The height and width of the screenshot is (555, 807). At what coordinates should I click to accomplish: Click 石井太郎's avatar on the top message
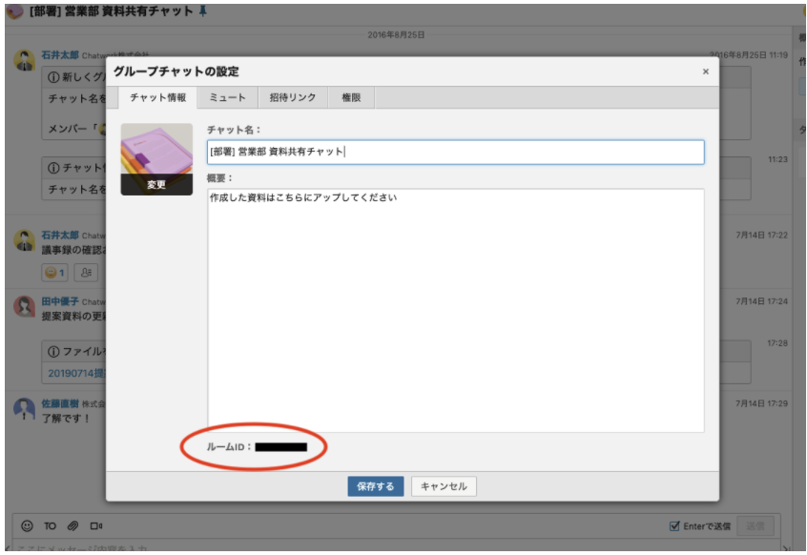[25, 60]
